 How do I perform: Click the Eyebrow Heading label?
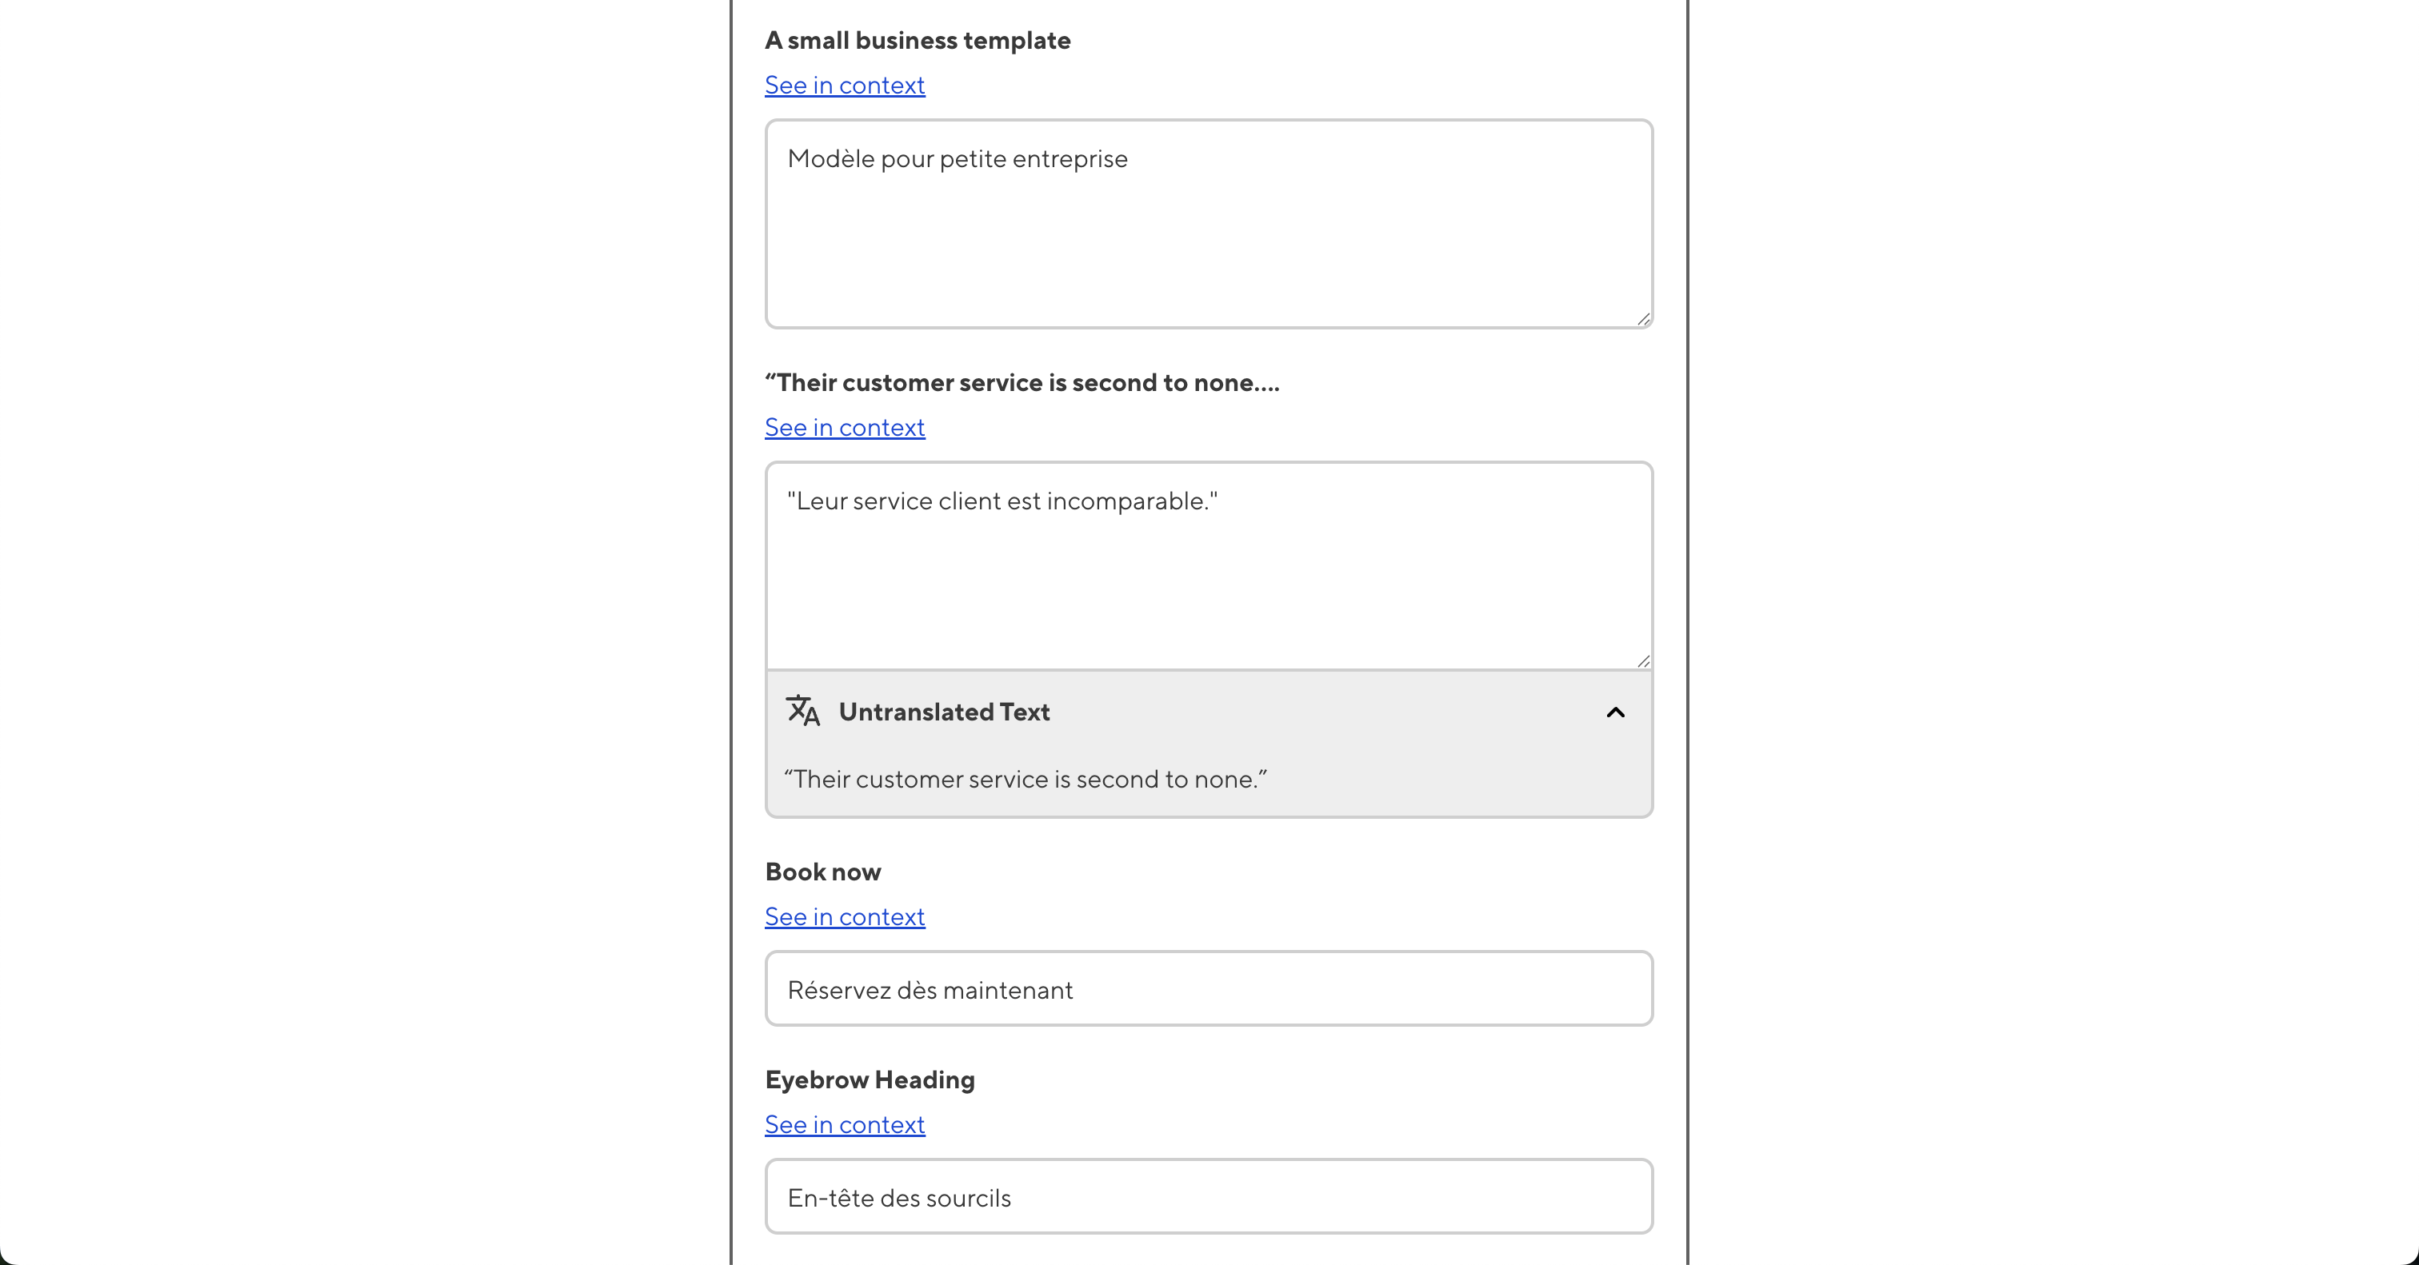click(x=869, y=1080)
